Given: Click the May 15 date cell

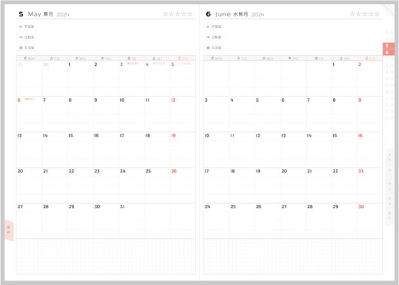Looking at the screenshot, I should coord(80,149).
